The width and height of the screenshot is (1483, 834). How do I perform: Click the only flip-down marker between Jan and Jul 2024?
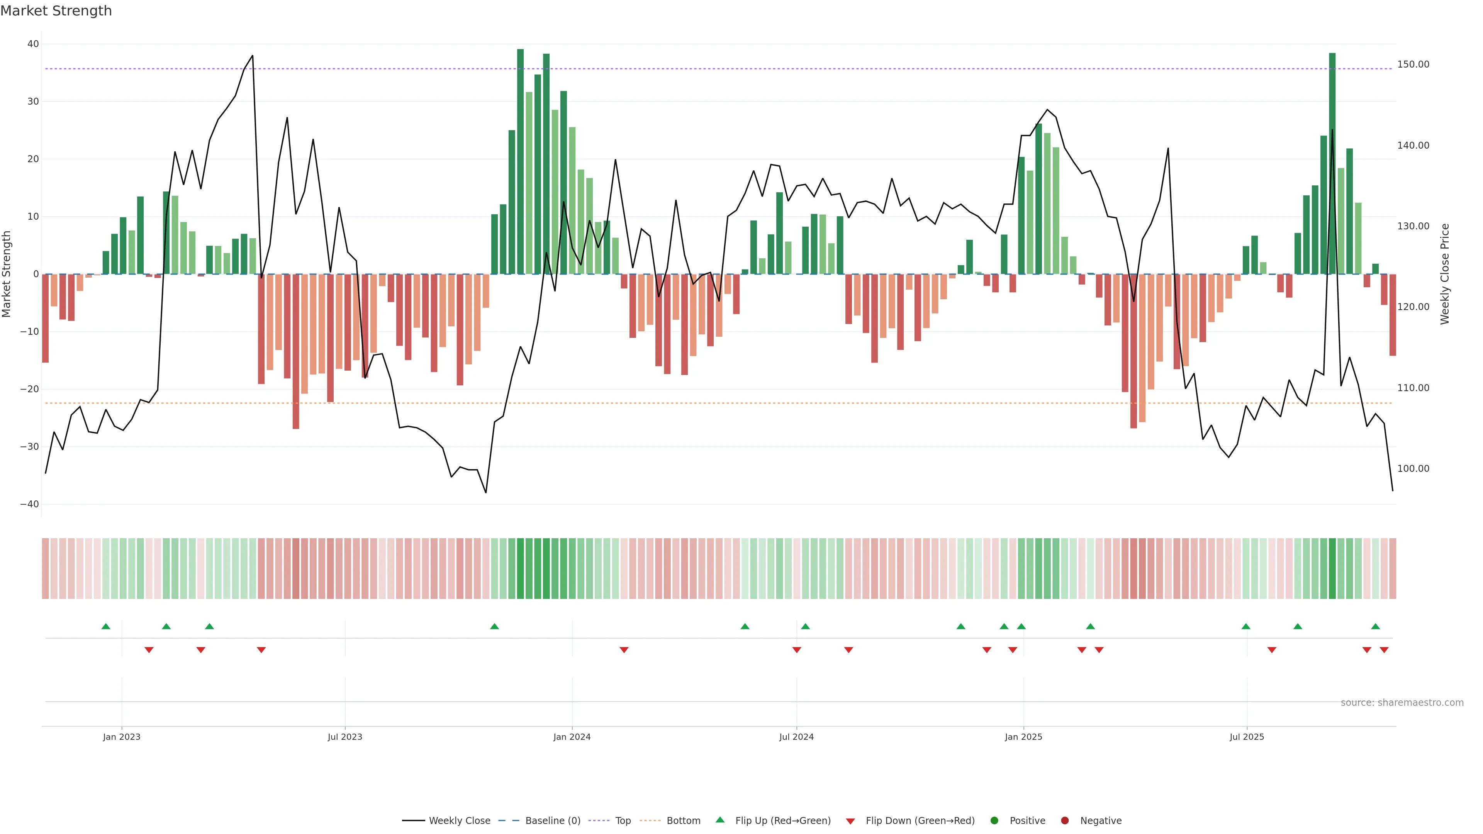(x=624, y=650)
